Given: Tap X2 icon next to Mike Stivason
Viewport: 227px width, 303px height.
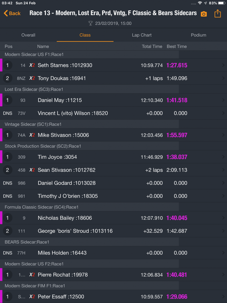Looking at the screenshot, I should pyautogui.click(x=32, y=135).
